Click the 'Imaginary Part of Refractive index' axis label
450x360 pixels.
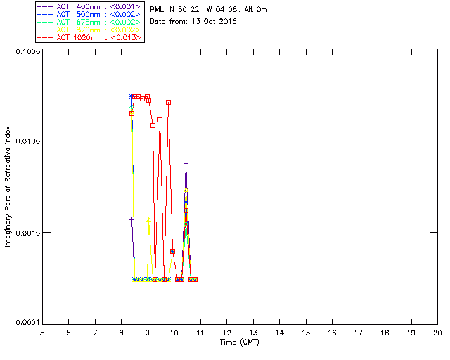(8, 186)
